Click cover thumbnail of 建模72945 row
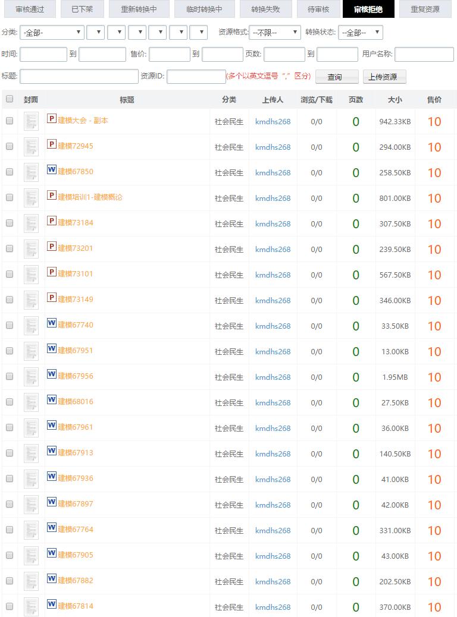Screen dimensions: 457x617 tap(31, 147)
